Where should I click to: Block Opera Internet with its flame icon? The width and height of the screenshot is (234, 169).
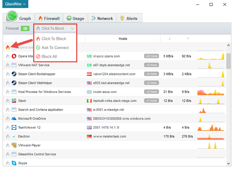(8, 56)
